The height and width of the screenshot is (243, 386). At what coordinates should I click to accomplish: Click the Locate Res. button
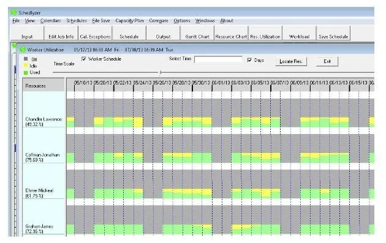click(291, 61)
